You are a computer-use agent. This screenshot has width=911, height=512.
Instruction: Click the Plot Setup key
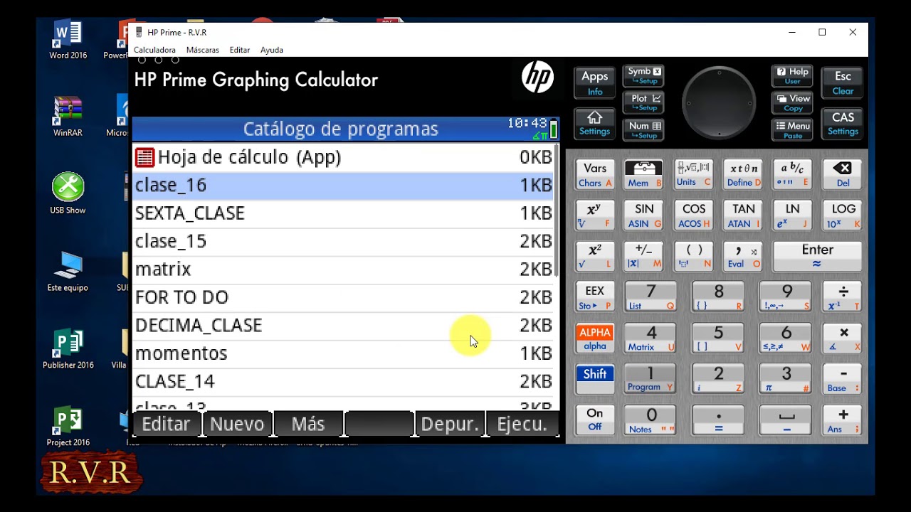pos(644,103)
